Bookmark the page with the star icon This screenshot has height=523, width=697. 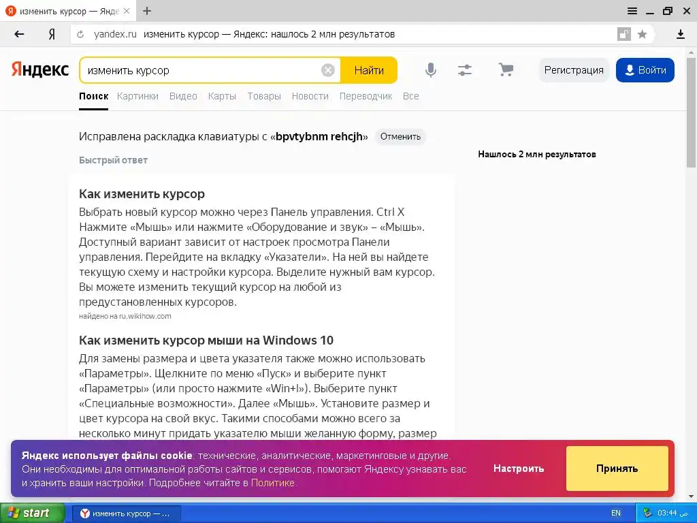click(642, 34)
